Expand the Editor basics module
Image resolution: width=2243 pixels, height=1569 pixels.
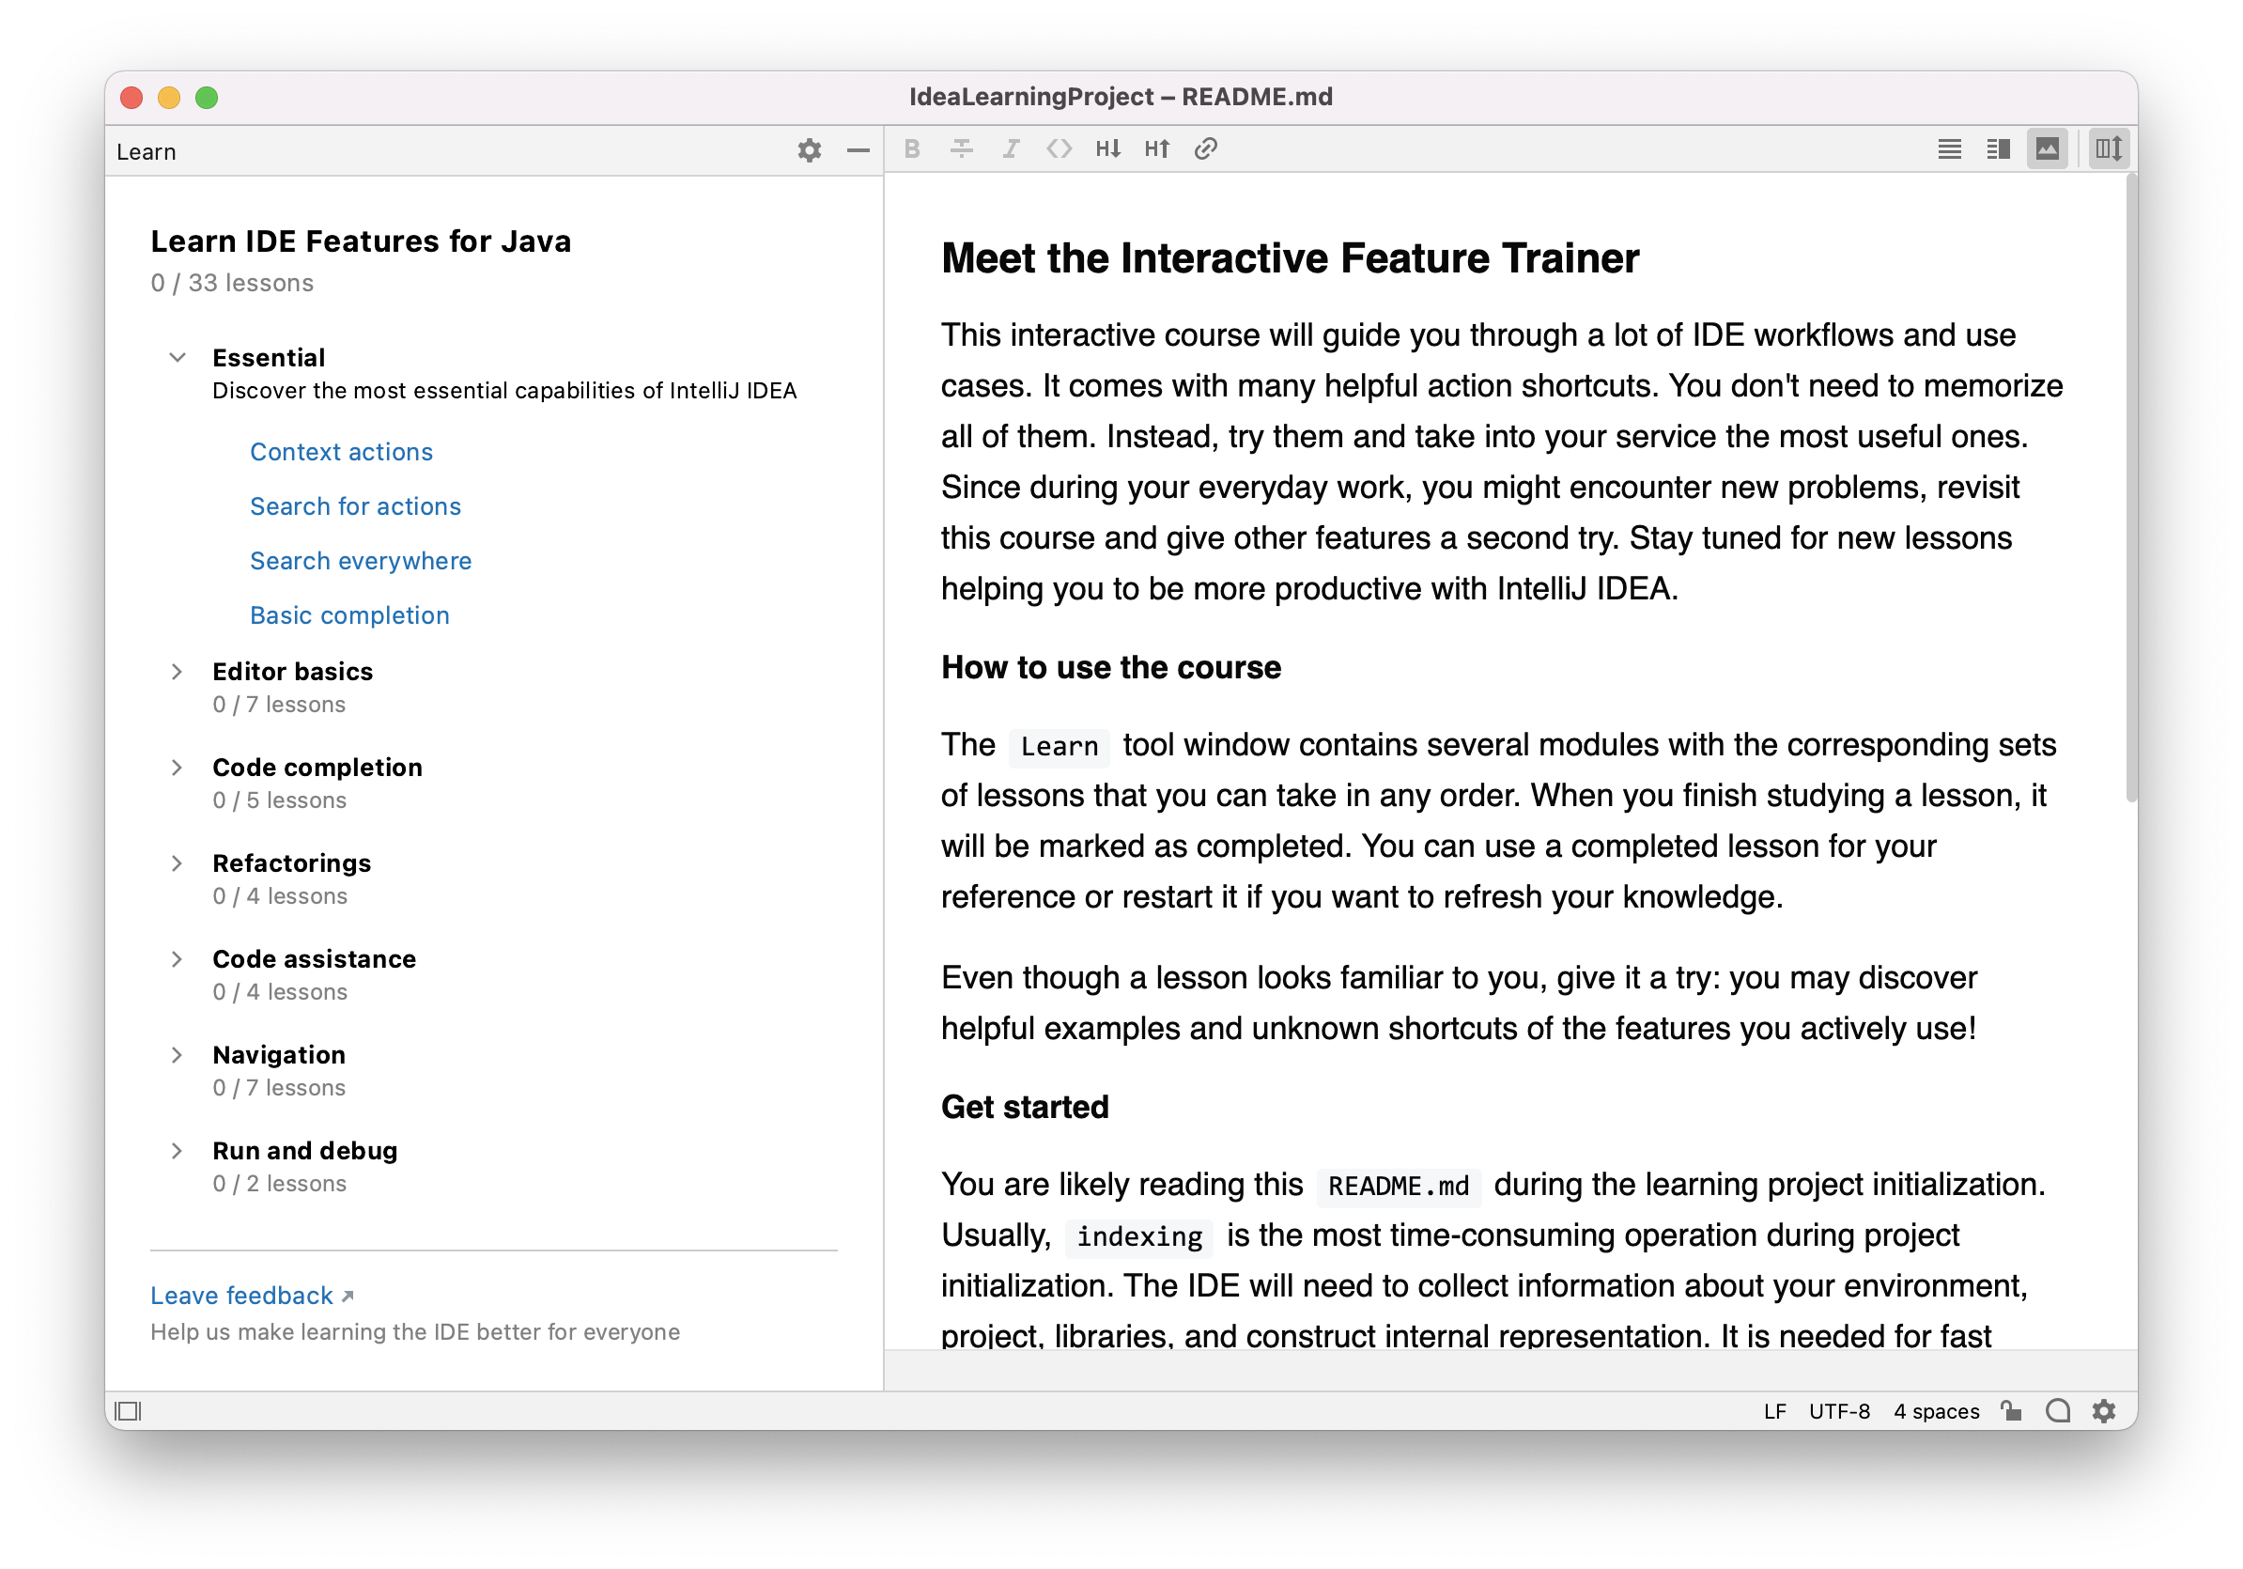[x=177, y=671]
